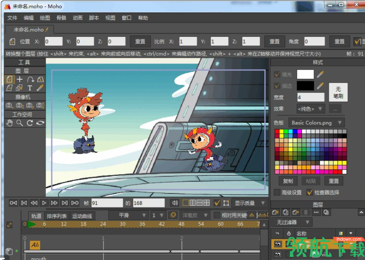Jump to the first frame (rewind)
Image resolution: width=365 pixels, height=260 pixels.
click(13, 203)
